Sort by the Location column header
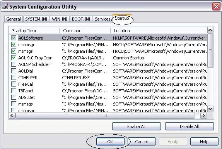The width and height of the screenshot is (222, 149). pyautogui.click(x=159, y=31)
